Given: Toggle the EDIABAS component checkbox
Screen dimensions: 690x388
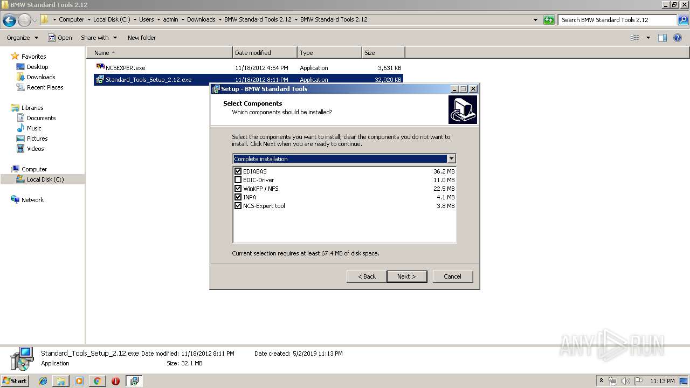Looking at the screenshot, I should point(238,171).
